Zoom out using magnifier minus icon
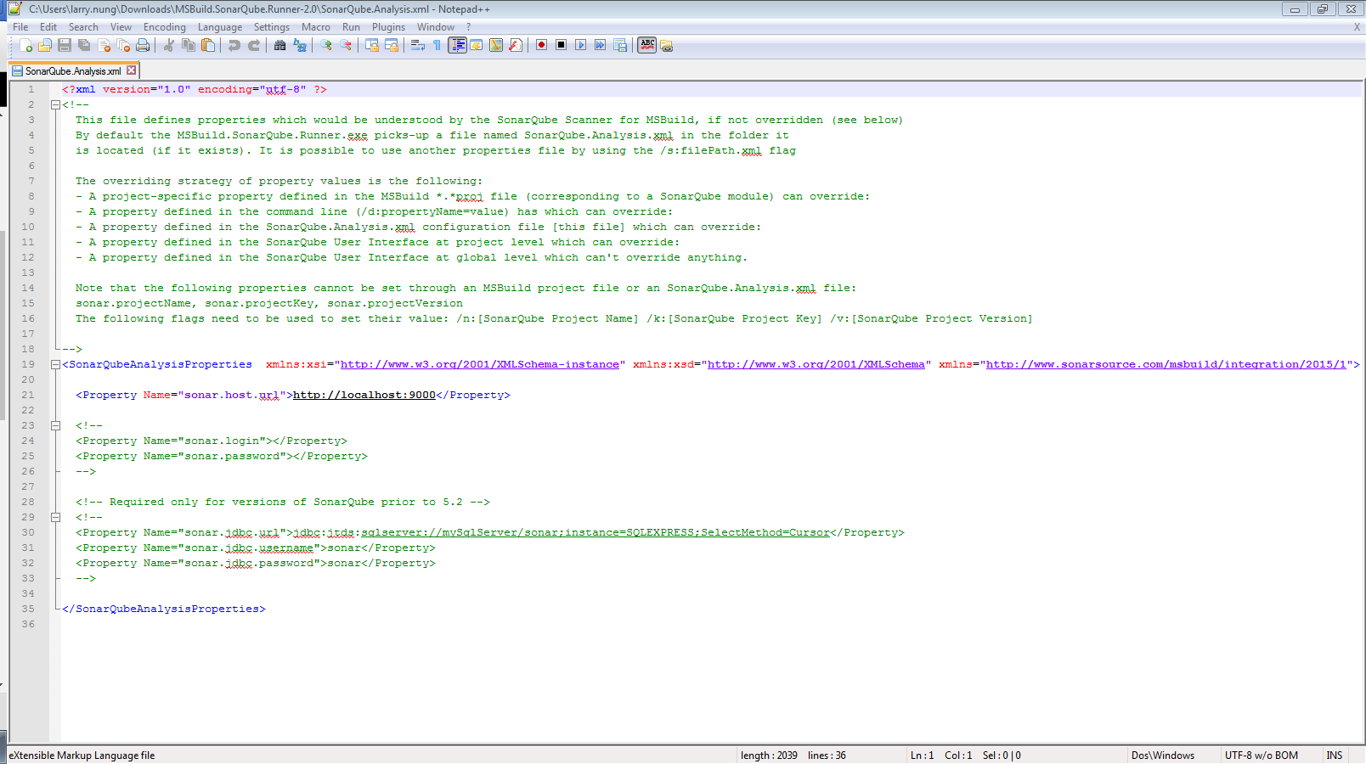 pos(346,45)
